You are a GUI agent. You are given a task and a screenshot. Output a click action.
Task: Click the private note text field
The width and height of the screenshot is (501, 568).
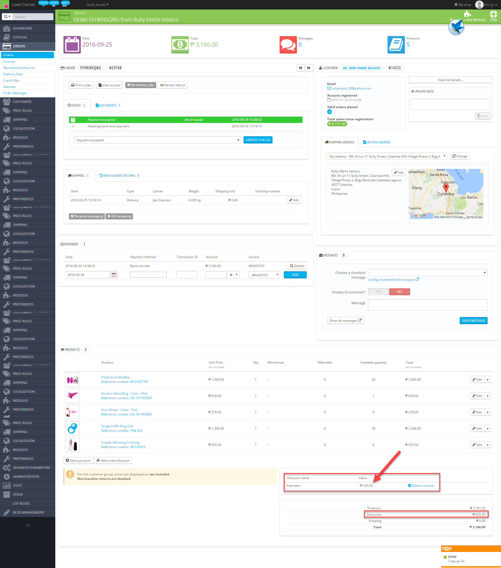(450, 104)
